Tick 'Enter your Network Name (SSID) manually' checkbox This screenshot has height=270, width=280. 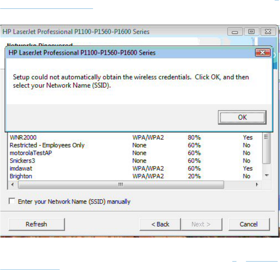click(12, 201)
